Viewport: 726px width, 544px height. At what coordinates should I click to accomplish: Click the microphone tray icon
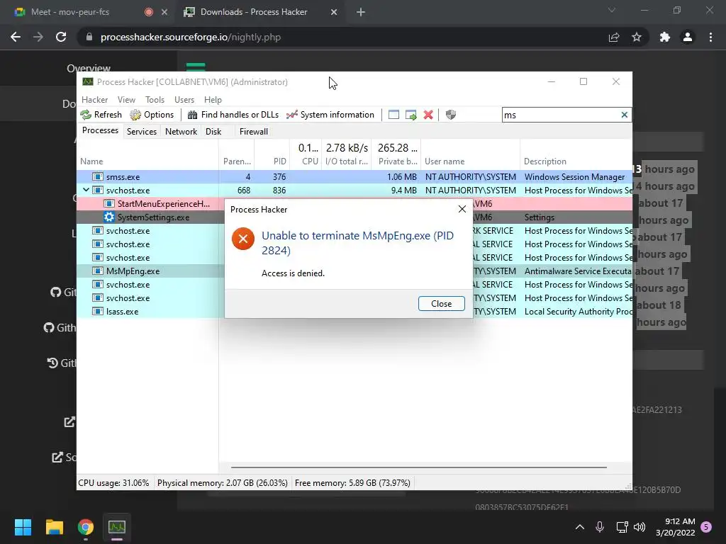(600, 527)
